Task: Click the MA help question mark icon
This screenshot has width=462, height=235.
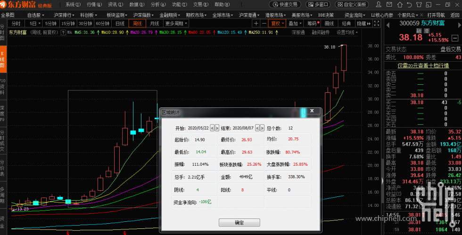Action: pyautogui.click(x=63, y=32)
